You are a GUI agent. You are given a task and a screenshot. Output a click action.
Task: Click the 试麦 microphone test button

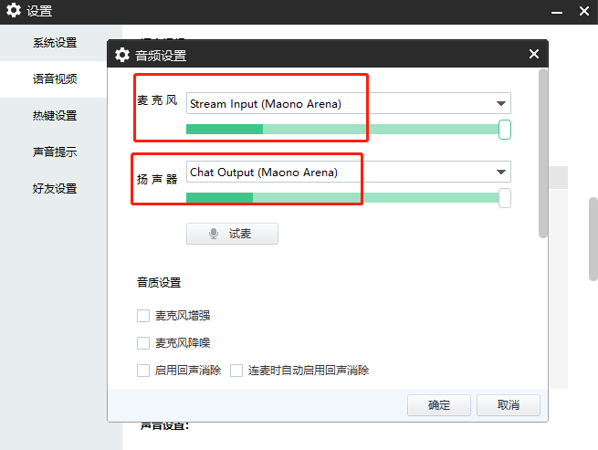tap(232, 234)
